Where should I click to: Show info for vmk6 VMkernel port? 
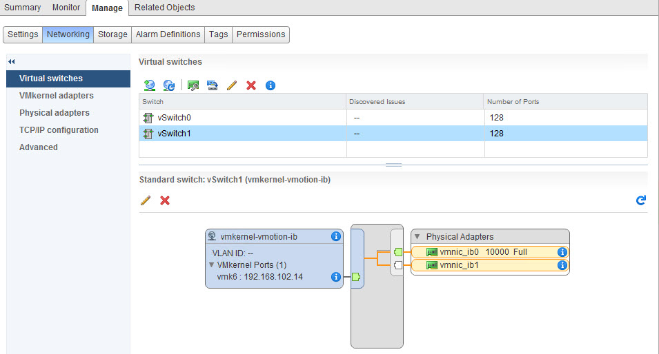(x=336, y=277)
